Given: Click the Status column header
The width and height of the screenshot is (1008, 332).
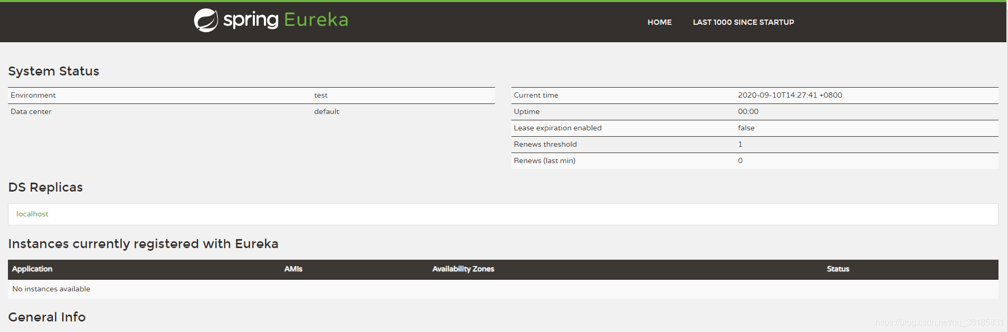Looking at the screenshot, I should [x=838, y=269].
